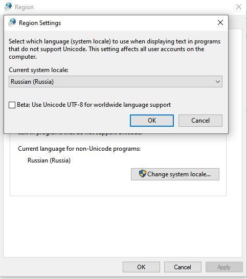Expand the locale list using the chevron arrow
The width and height of the screenshot is (247, 279).
[218, 82]
